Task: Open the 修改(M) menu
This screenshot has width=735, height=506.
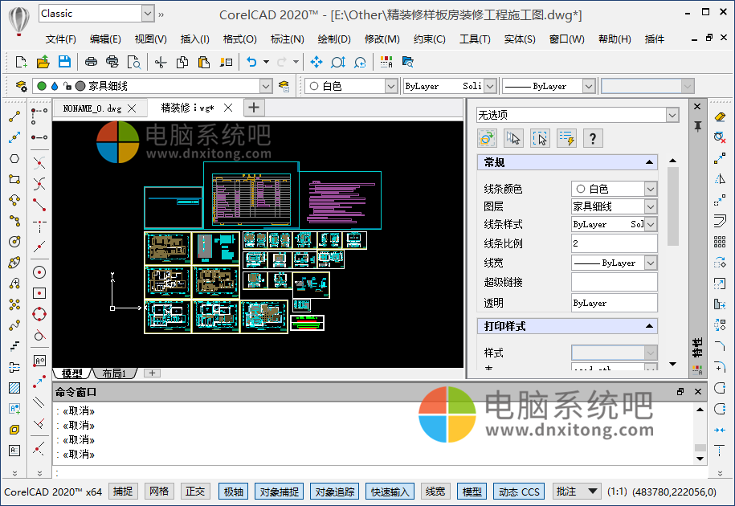Action: pos(382,39)
